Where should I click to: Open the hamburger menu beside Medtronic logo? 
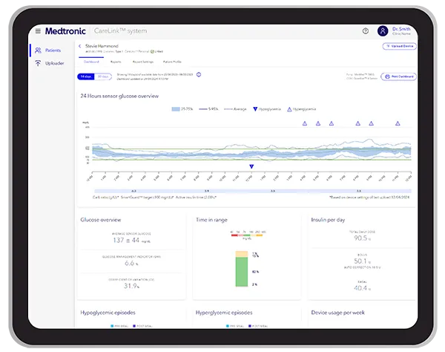39,31
